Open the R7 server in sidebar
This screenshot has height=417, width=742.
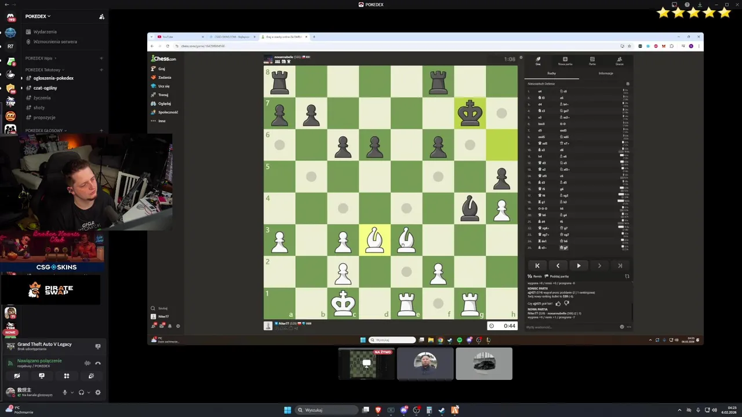point(10,46)
